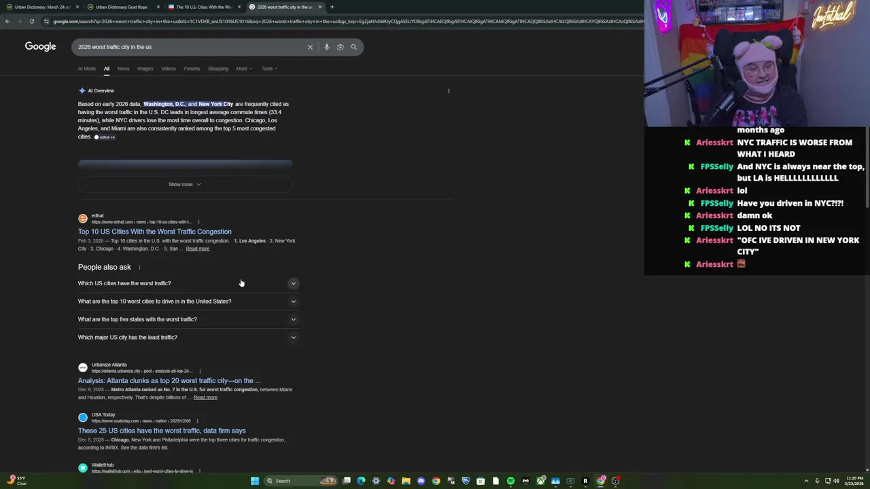This screenshot has width=870, height=489.
Task: Open File Explorer from the taskbar
Action: pyautogui.click(x=406, y=481)
